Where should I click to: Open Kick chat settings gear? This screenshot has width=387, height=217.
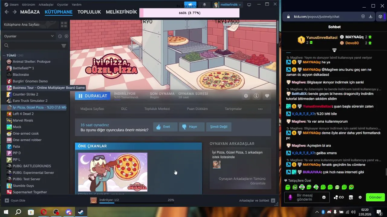(360, 197)
